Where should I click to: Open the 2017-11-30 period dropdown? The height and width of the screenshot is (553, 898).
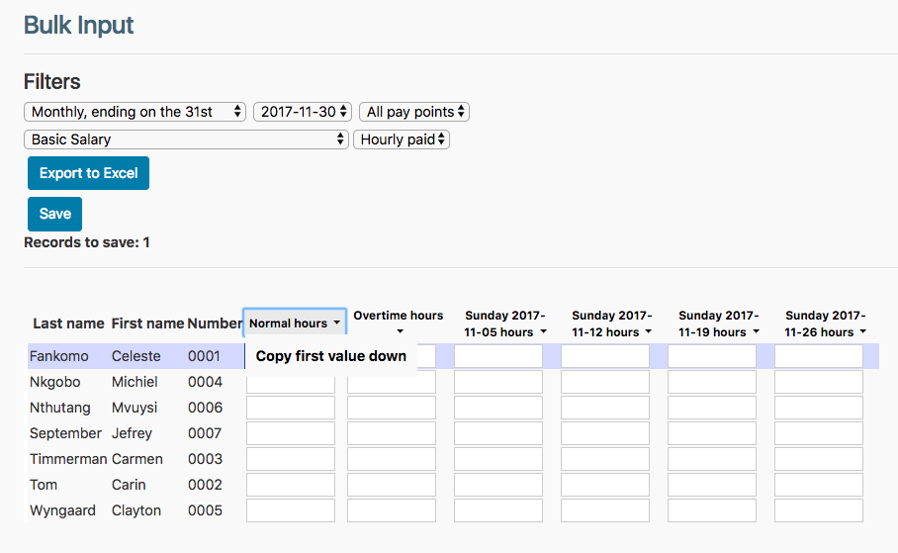click(304, 112)
